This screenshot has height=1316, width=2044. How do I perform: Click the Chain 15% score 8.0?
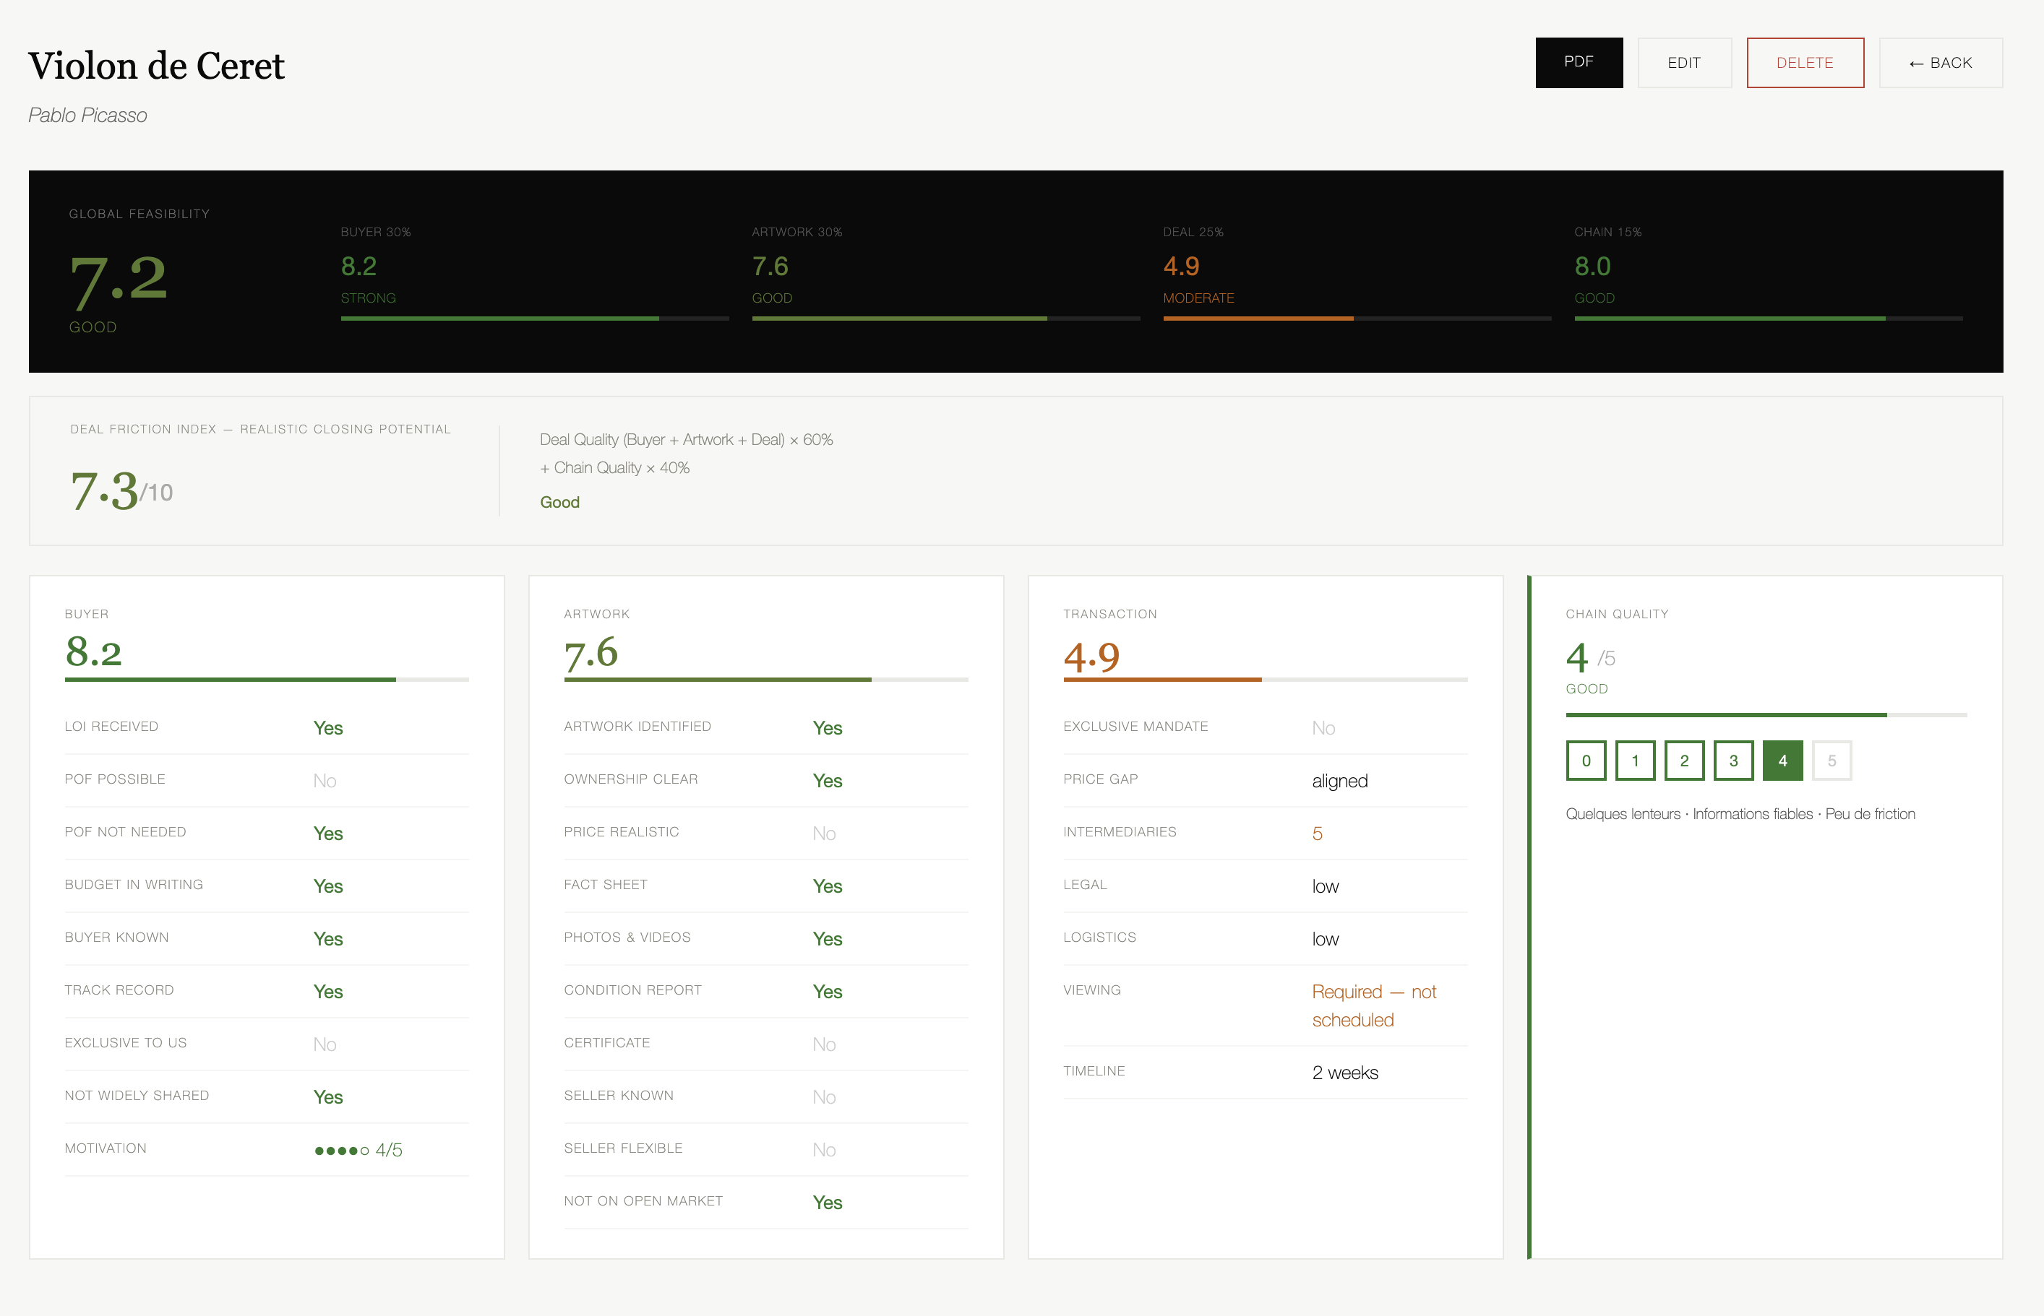[1592, 267]
